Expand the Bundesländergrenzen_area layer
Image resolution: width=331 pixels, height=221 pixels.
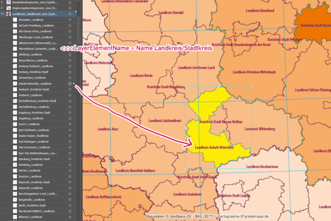tap(2, 2)
